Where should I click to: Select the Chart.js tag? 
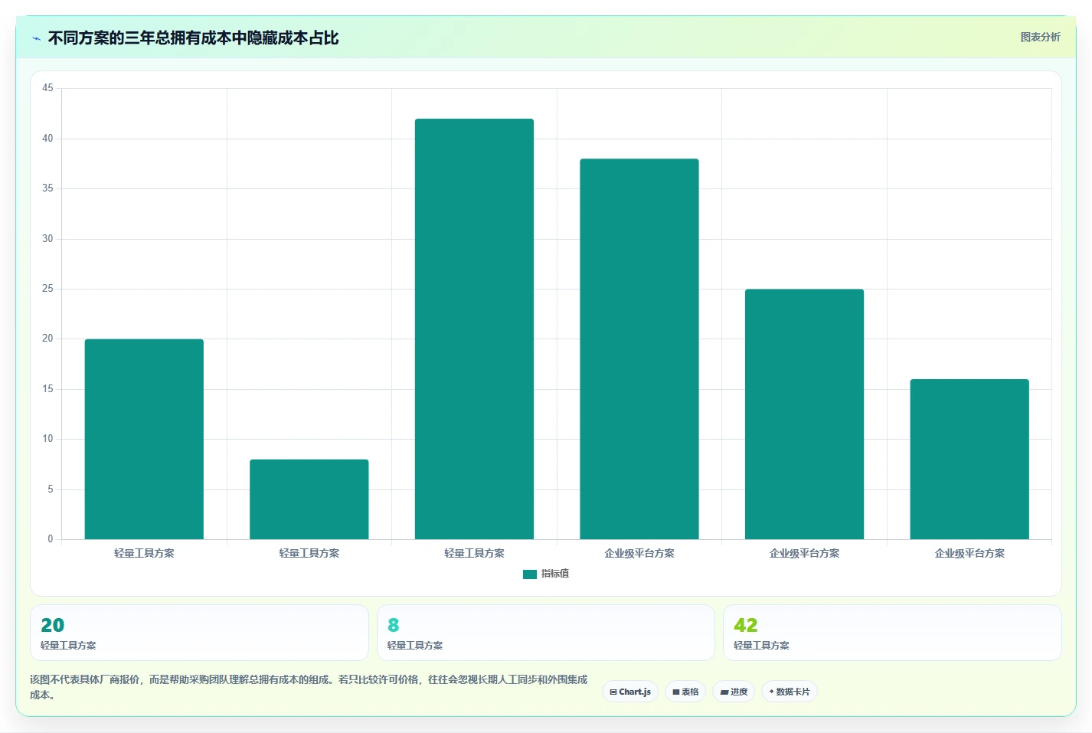630,692
